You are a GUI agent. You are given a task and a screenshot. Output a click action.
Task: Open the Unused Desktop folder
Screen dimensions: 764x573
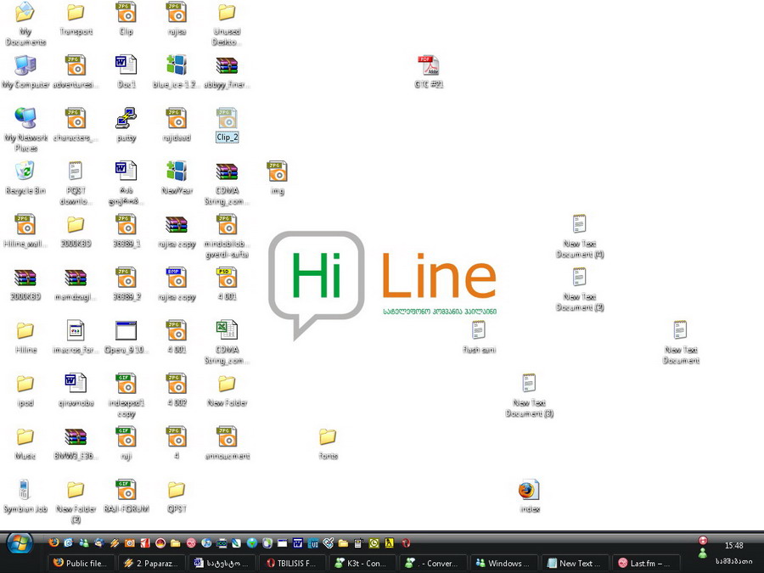point(227,13)
